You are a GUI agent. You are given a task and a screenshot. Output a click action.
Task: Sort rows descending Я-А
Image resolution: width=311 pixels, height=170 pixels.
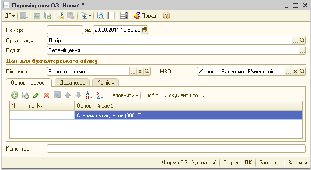100,95
